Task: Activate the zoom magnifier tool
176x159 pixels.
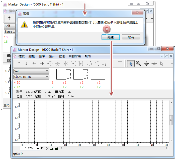Action: [x=138, y=63]
